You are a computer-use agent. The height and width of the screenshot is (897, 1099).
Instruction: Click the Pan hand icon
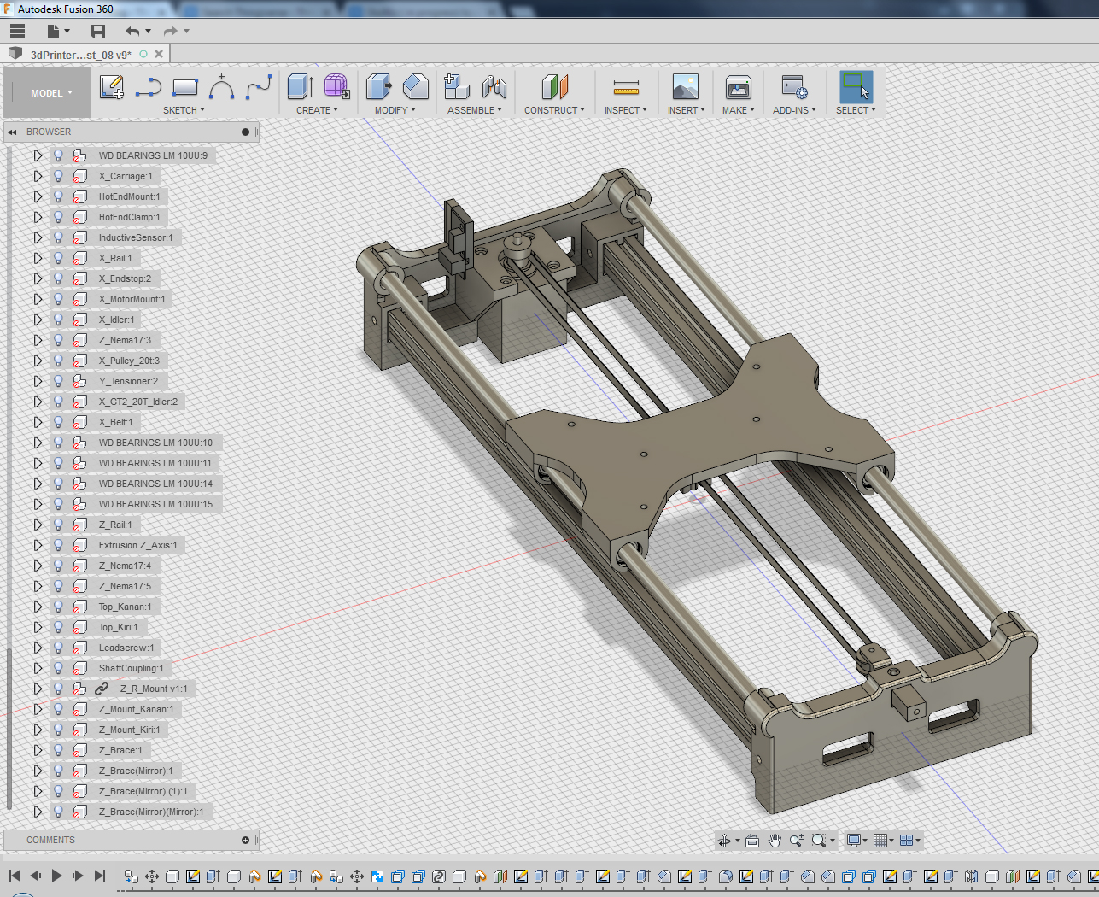pyautogui.click(x=775, y=841)
